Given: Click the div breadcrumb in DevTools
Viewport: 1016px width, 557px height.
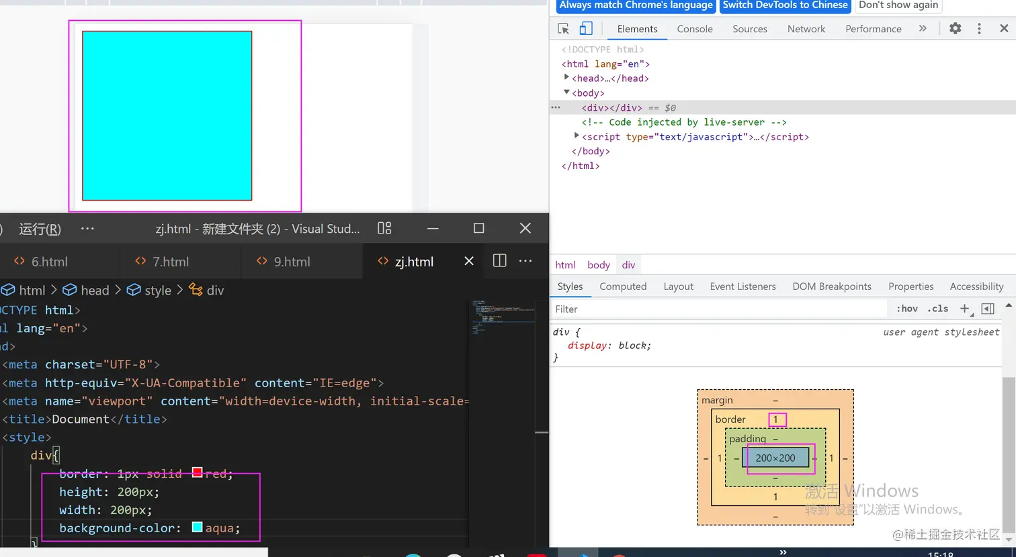Looking at the screenshot, I should tap(628, 265).
